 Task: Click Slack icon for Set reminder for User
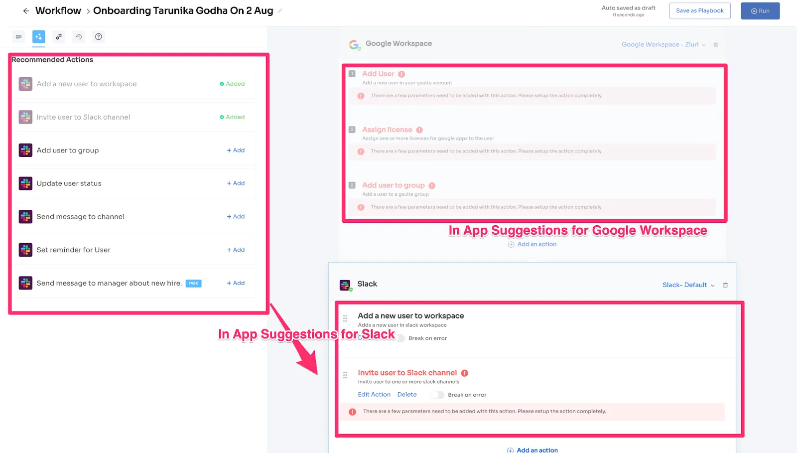click(25, 250)
